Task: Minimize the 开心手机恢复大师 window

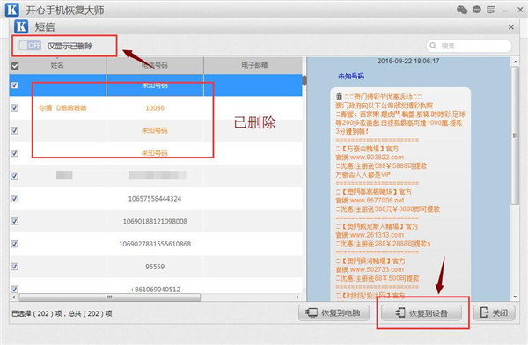Action: click(x=505, y=11)
